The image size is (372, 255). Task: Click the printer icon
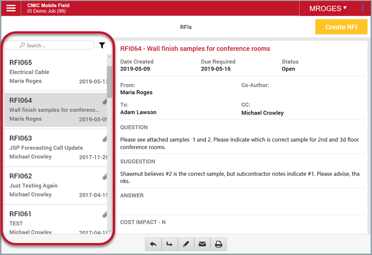click(x=219, y=244)
